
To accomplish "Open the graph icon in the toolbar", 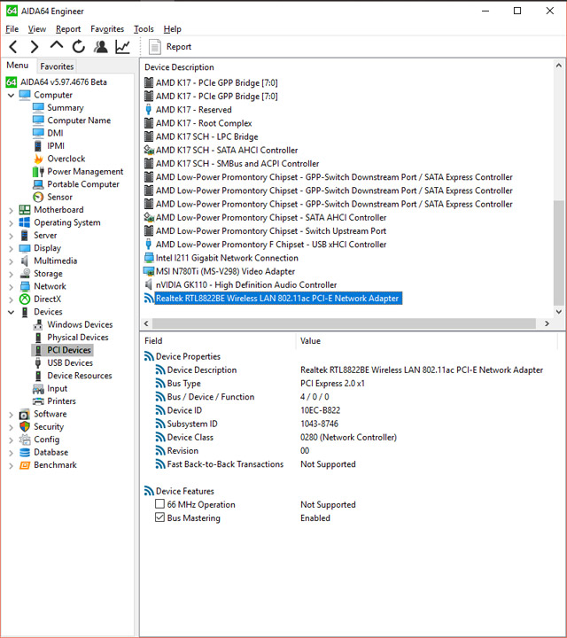I will [x=122, y=47].
